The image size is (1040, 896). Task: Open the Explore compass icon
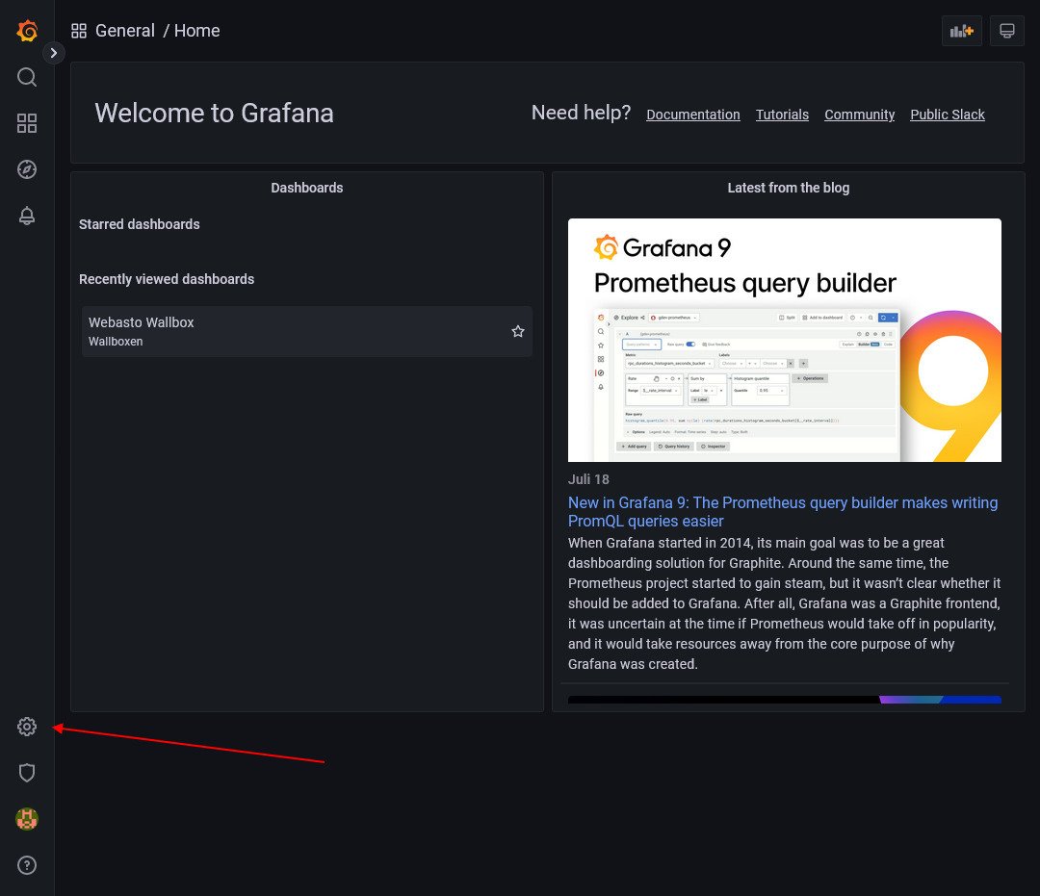click(x=27, y=169)
